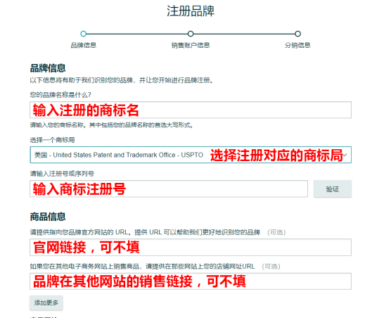Image resolution: width=384 pixels, height=318 pixels.
Task: Click the 验证 verify button
Action: (333, 189)
